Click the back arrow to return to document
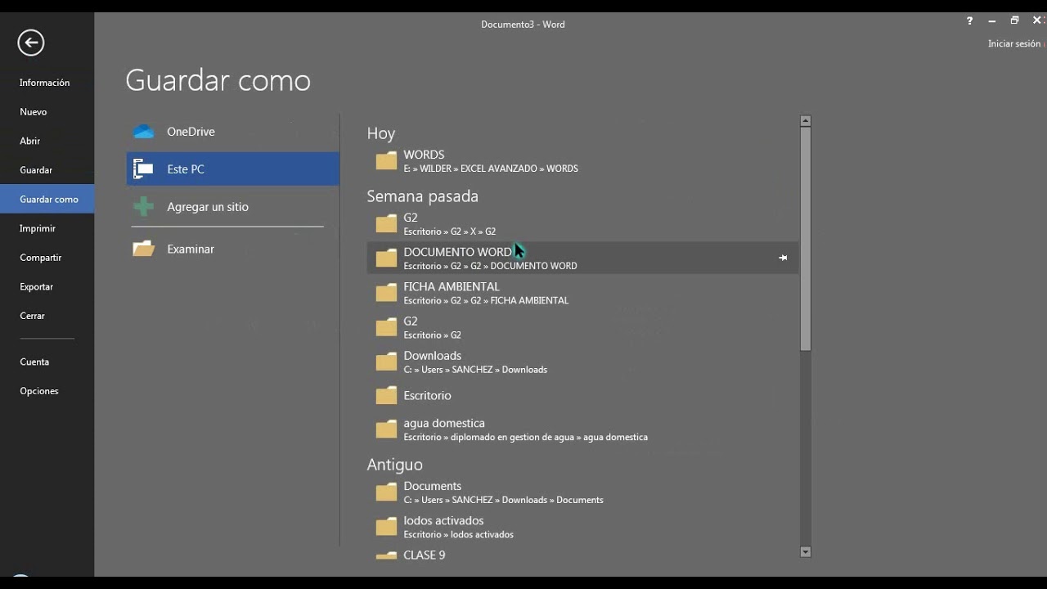The image size is (1047, 589). pyautogui.click(x=31, y=43)
